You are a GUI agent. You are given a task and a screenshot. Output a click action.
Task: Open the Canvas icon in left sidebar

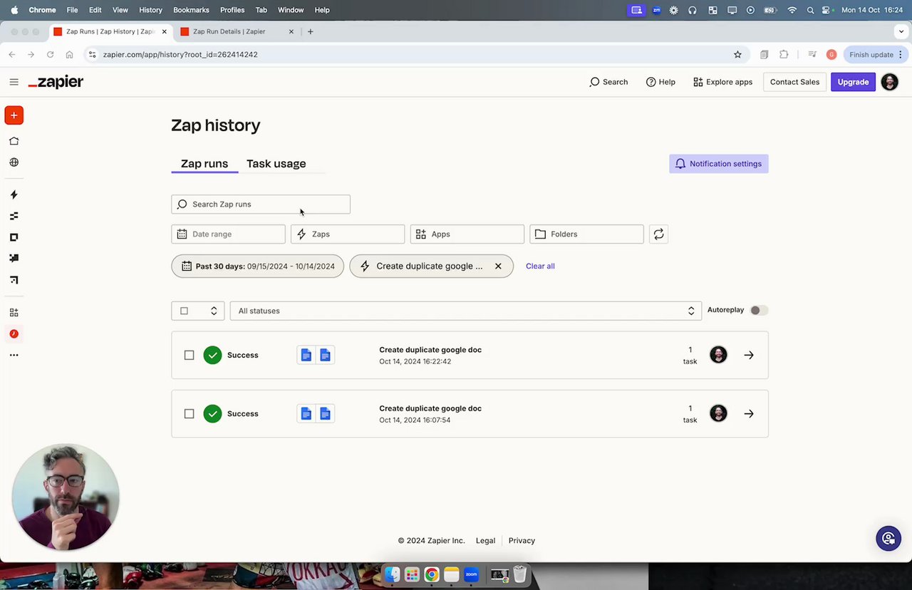tap(14, 280)
